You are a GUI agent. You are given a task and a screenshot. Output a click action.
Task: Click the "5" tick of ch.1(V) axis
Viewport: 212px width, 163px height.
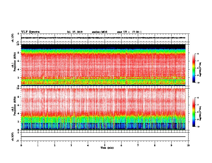click(18, 34)
